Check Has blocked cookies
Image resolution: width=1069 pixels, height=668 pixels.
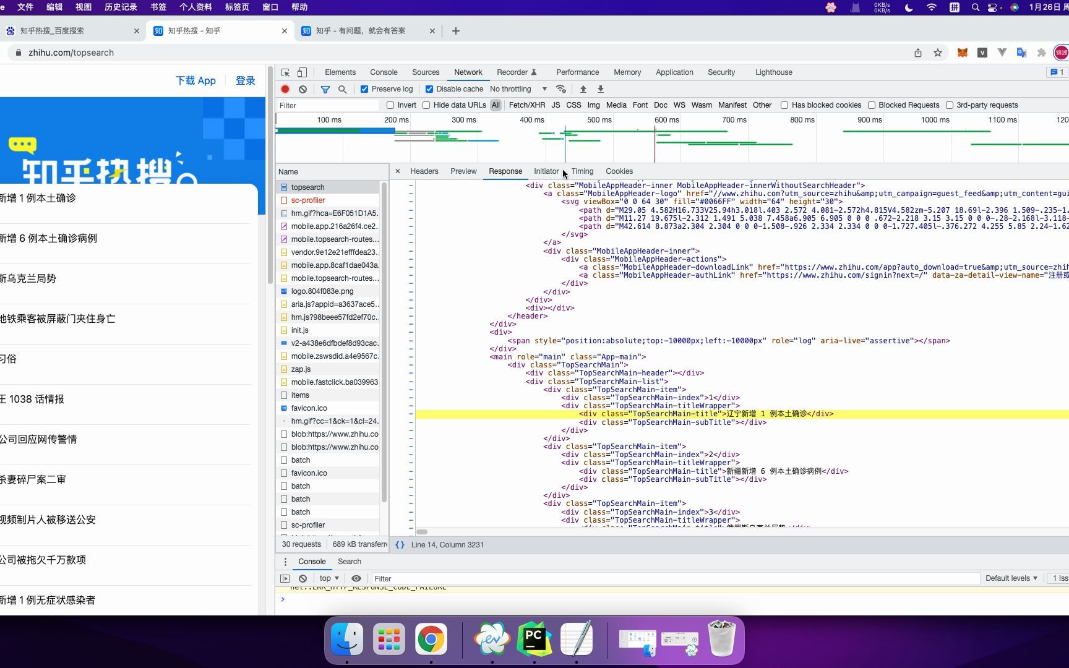tap(784, 105)
